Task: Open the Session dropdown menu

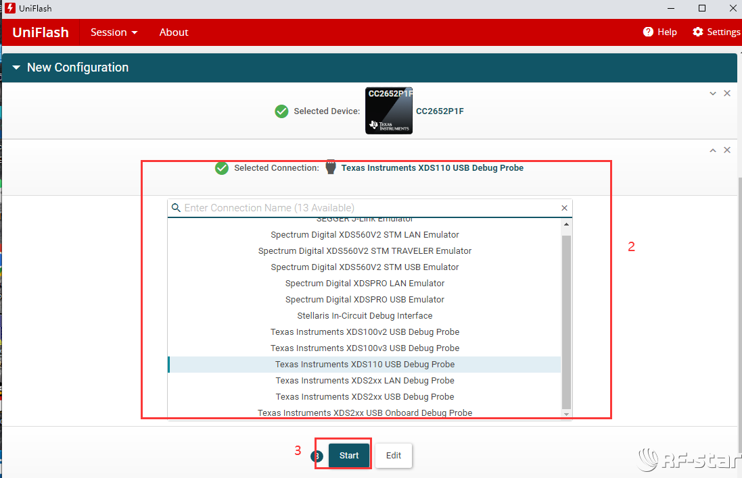Action: click(114, 32)
